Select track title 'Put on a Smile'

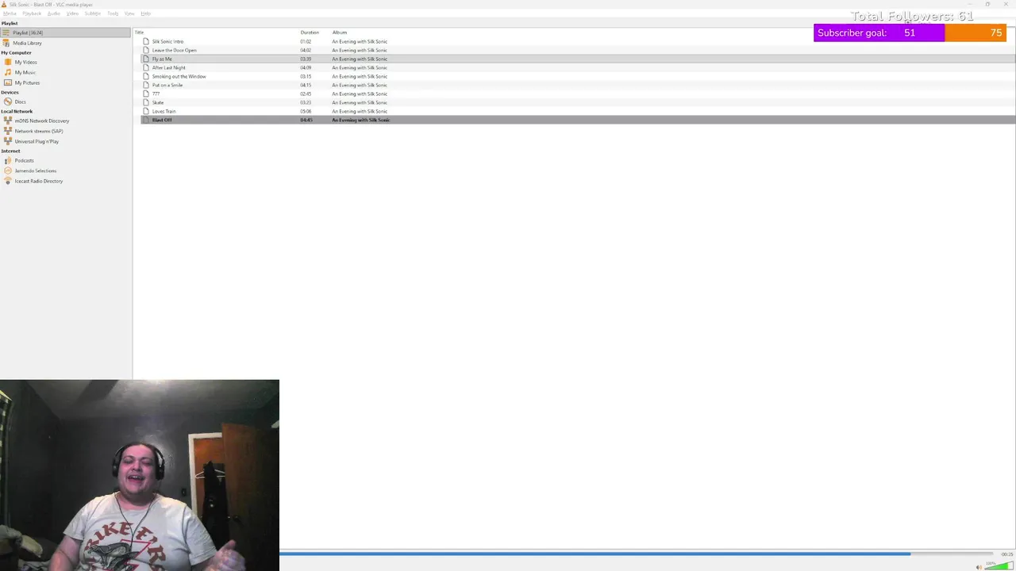pyautogui.click(x=167, y=85)
